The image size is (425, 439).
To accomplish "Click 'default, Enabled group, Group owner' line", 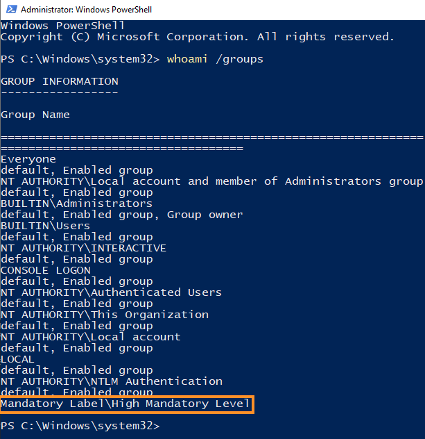I will click(x=122, y=215).
